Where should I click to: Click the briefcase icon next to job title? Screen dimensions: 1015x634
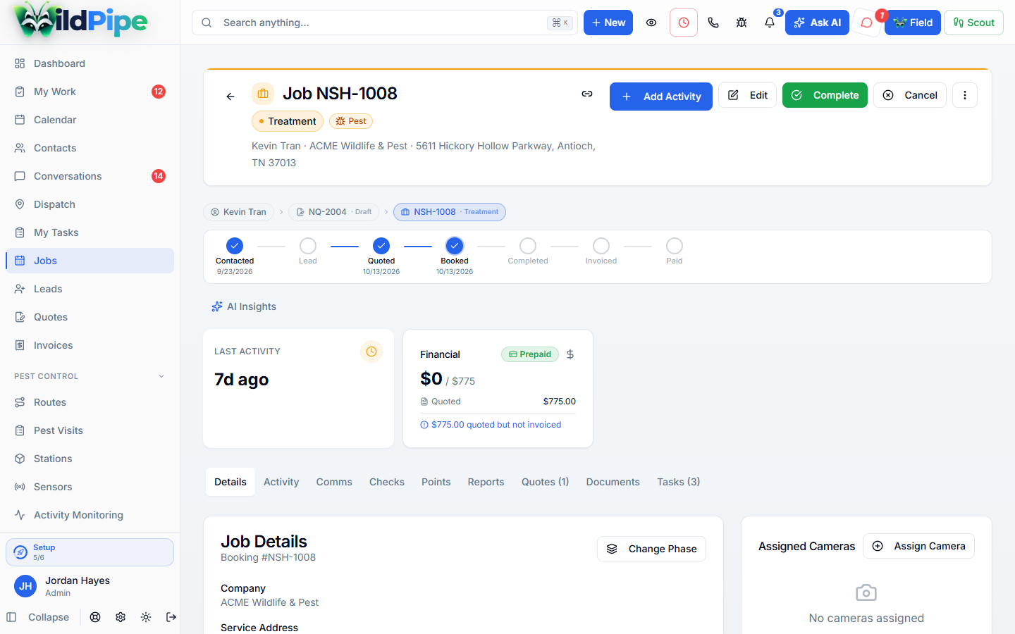tap(263, 94)
